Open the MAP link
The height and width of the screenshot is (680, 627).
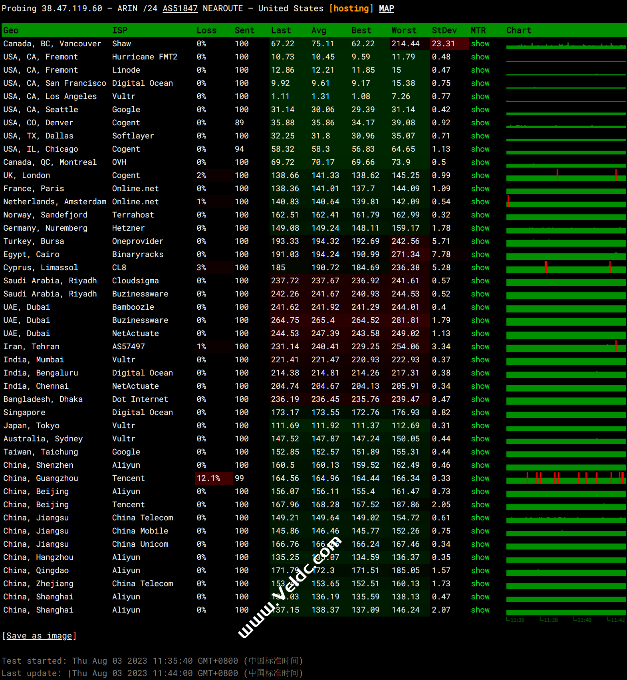pyautogui.click(x=386, y=8)
